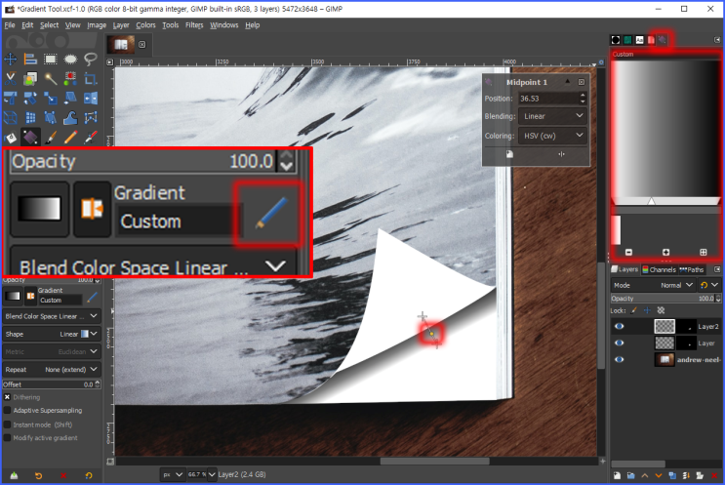Uncheck the Dithering checkbox
Screen dimensions: 725x485
point(8,397)
